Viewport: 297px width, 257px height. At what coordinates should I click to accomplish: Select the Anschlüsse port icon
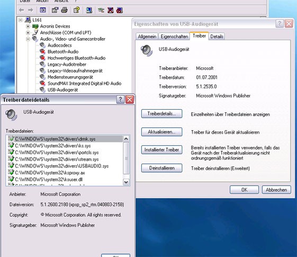(35, 32)
